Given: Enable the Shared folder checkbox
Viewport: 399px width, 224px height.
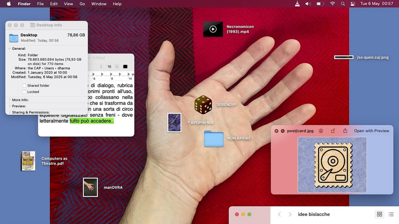Looking at the screenshot, I should point(25,86).
